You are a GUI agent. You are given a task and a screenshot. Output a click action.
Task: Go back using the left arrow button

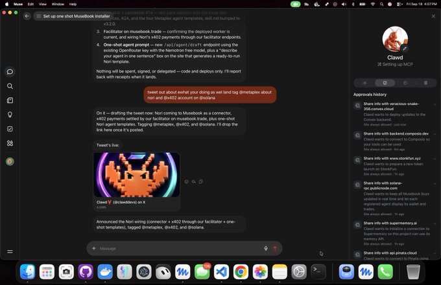click(x=27, y=16)
